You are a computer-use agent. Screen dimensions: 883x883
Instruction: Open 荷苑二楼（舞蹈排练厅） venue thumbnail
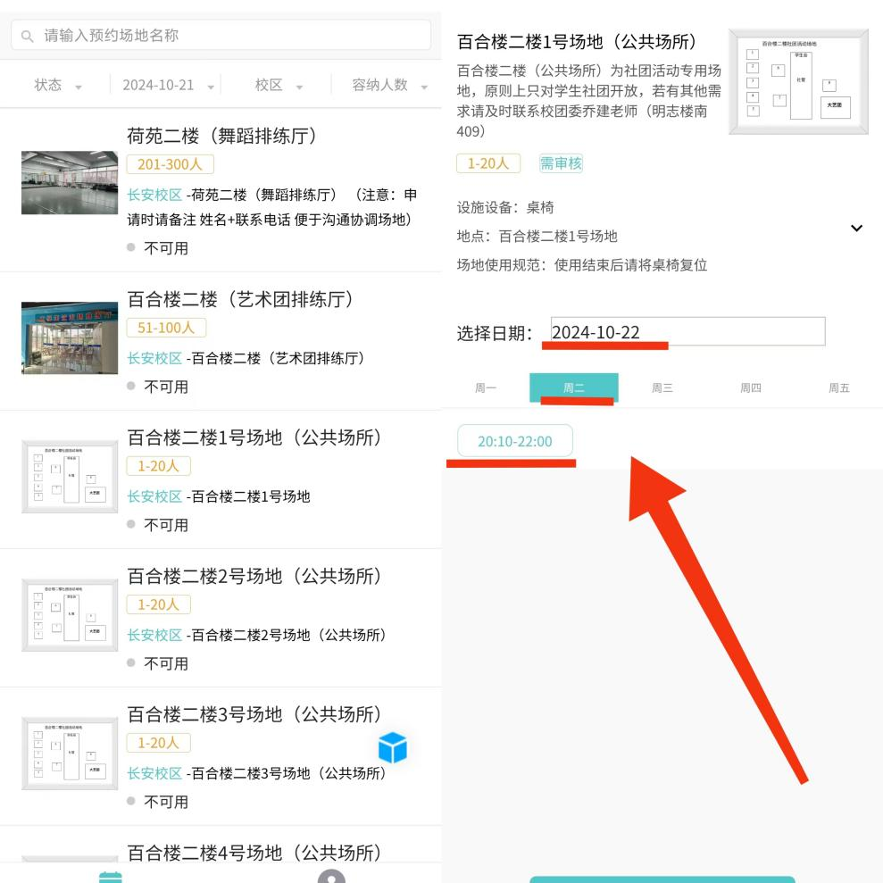(70, 182)
